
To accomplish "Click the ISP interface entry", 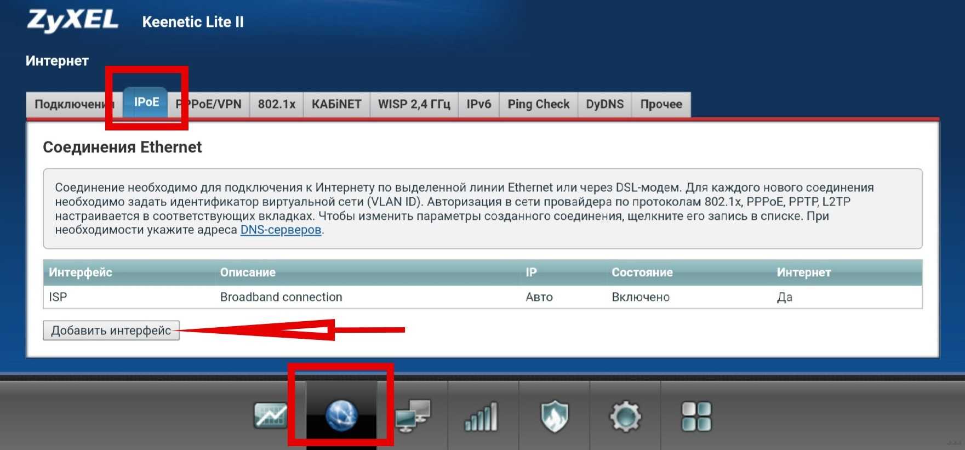I will tap(58, 297).
